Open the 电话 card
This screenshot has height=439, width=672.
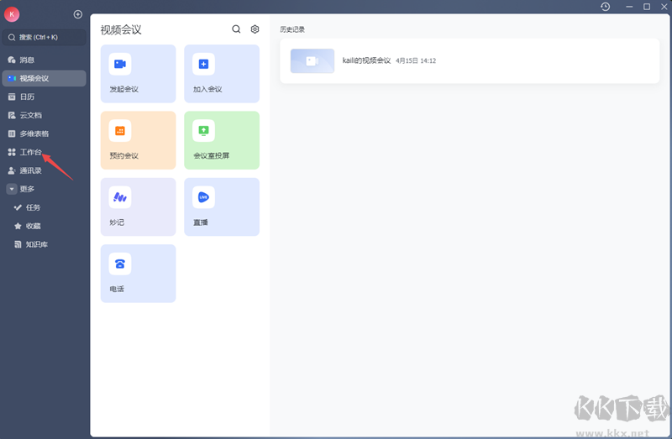[138, 274]
